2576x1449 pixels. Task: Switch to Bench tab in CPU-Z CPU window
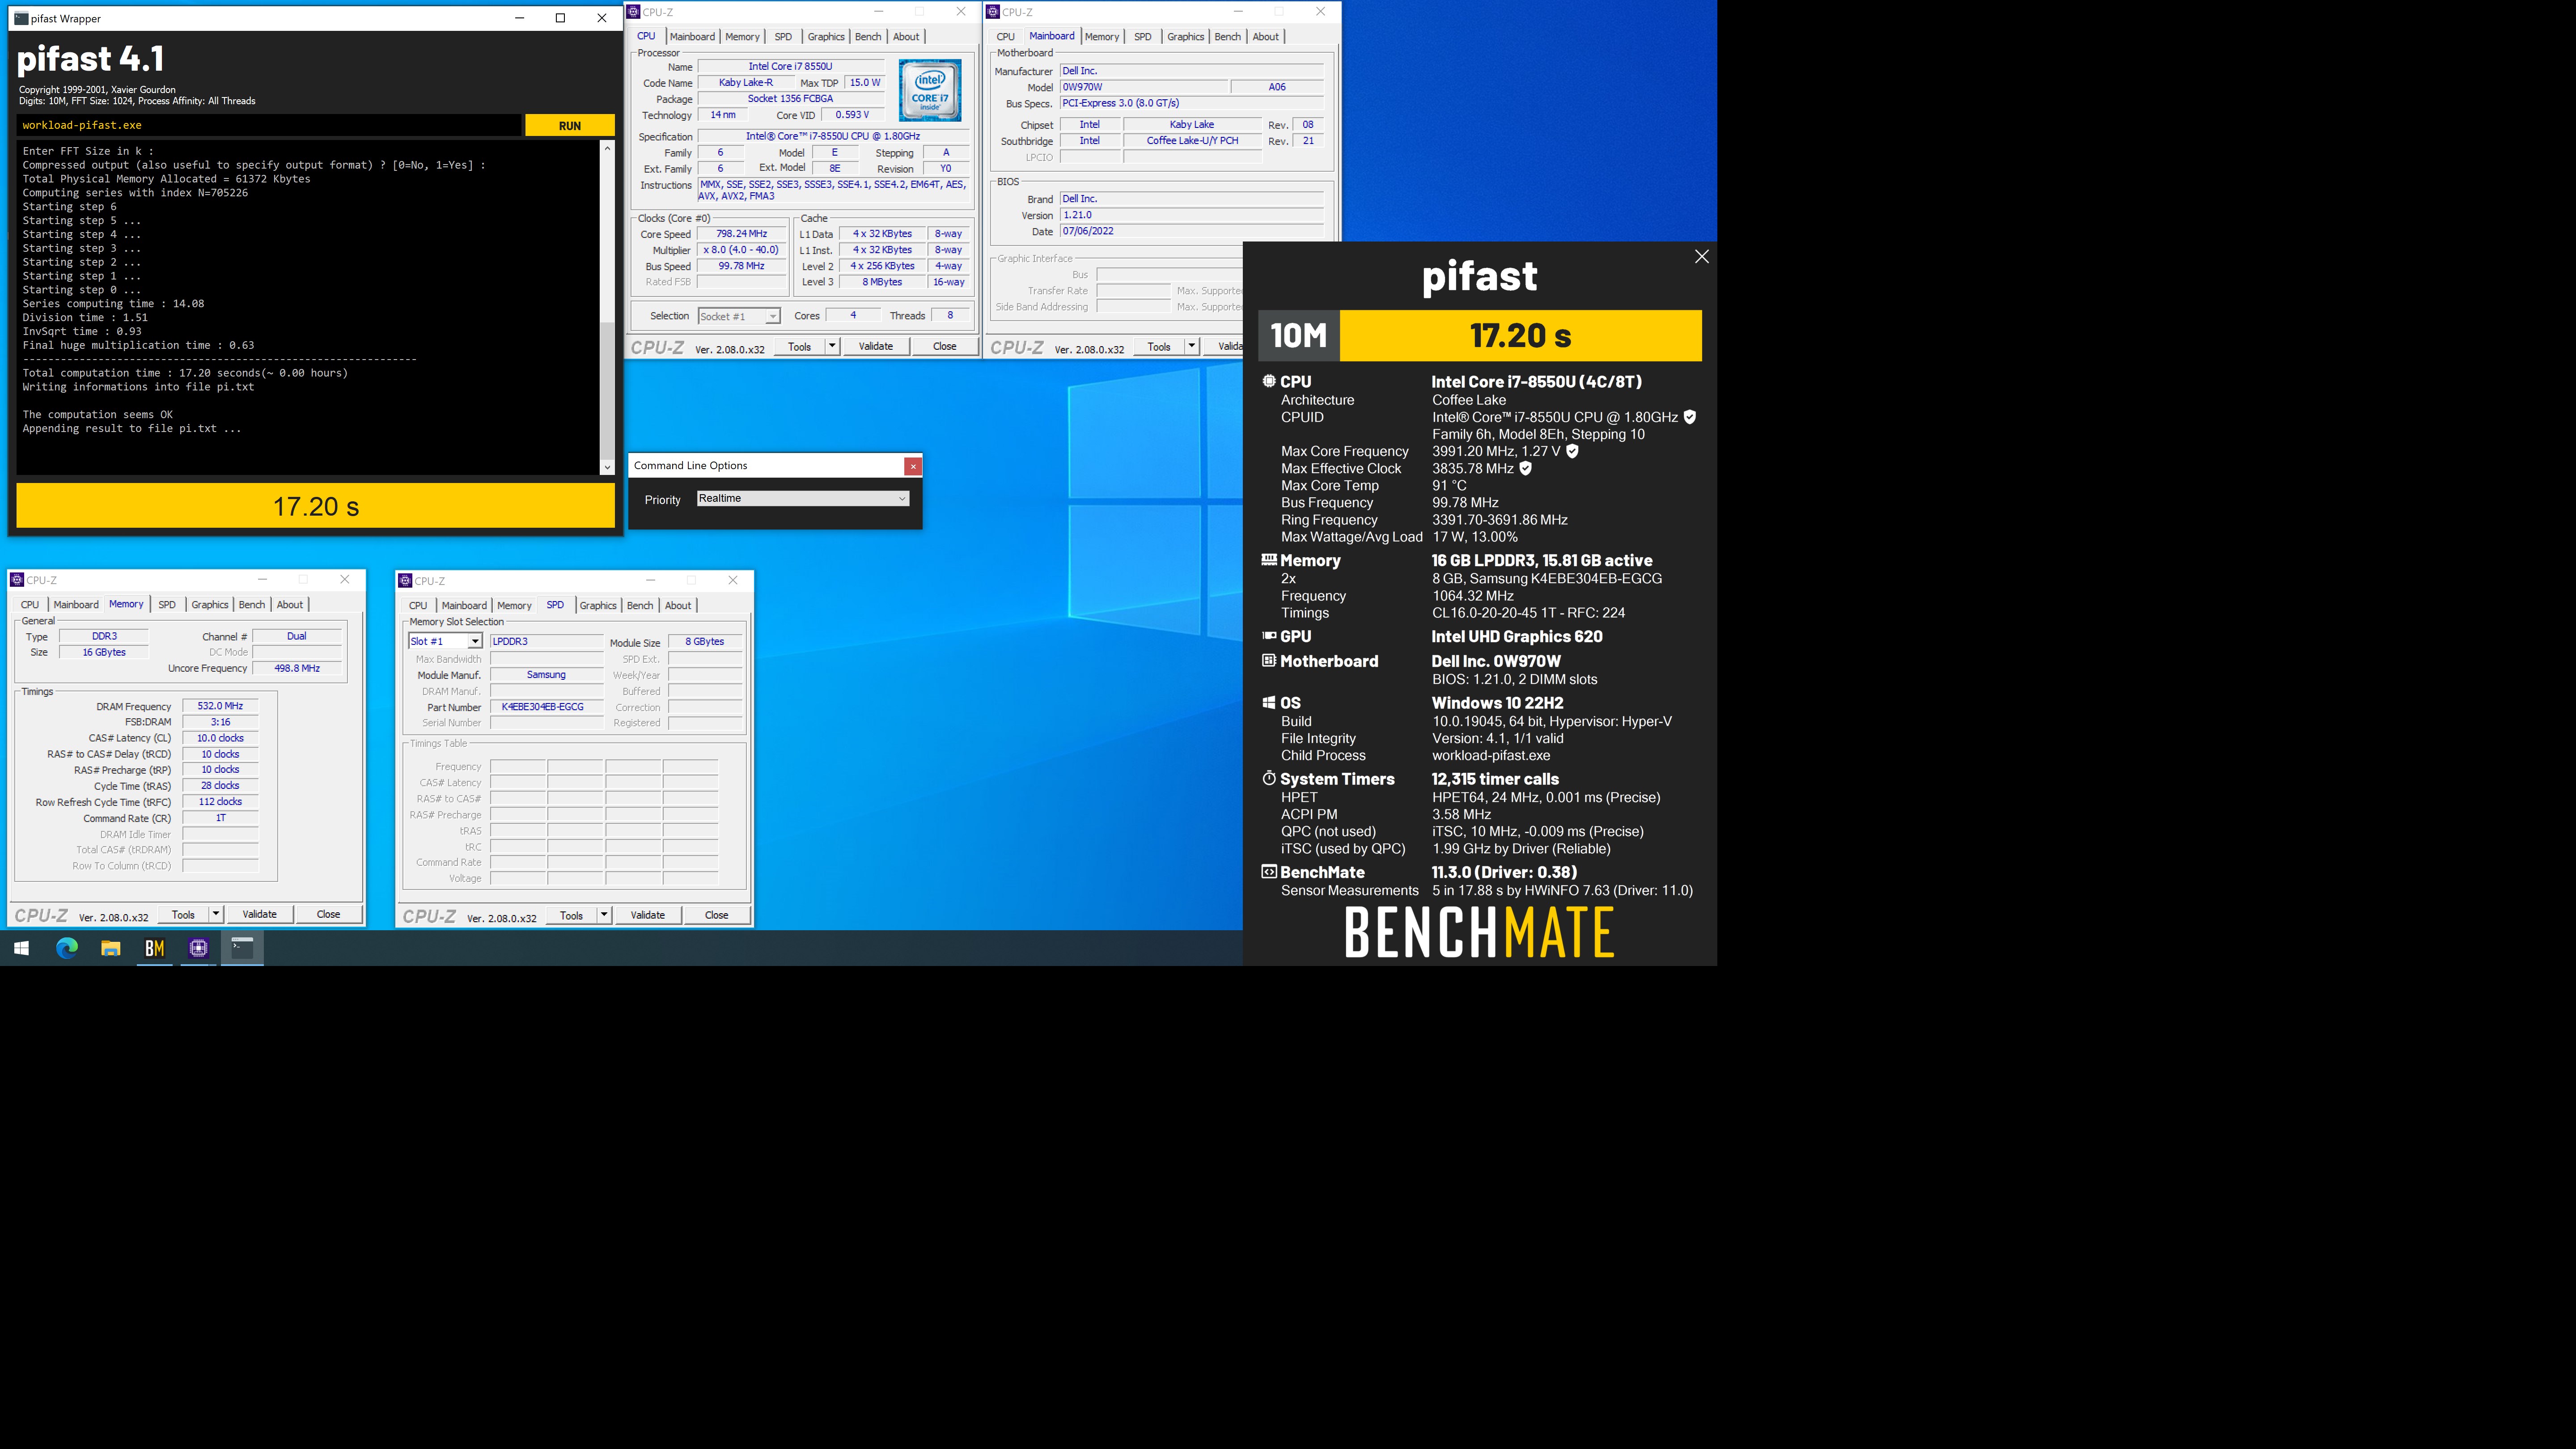(868, 37)
